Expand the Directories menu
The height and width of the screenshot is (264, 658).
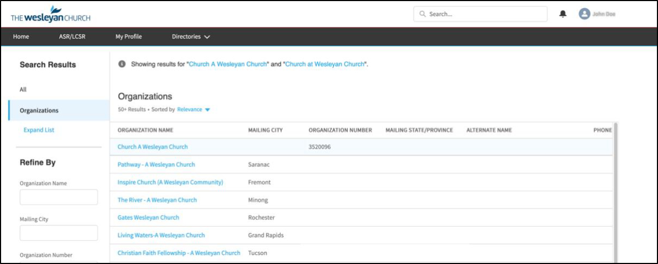pyautogui.click(x=191, y=37)
